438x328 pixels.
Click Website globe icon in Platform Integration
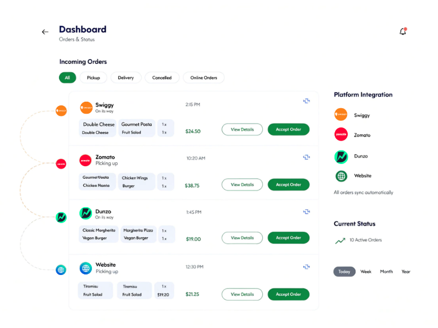pyautogui.click(x=341, y=176)
